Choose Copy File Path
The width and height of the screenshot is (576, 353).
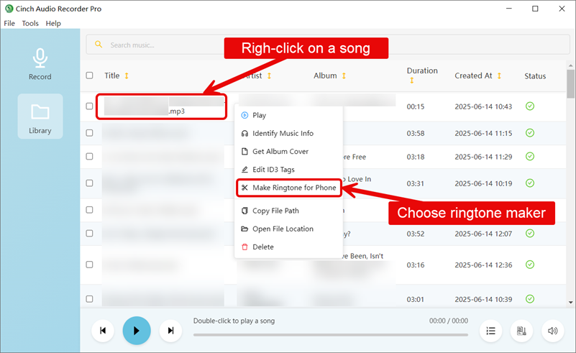289,211
